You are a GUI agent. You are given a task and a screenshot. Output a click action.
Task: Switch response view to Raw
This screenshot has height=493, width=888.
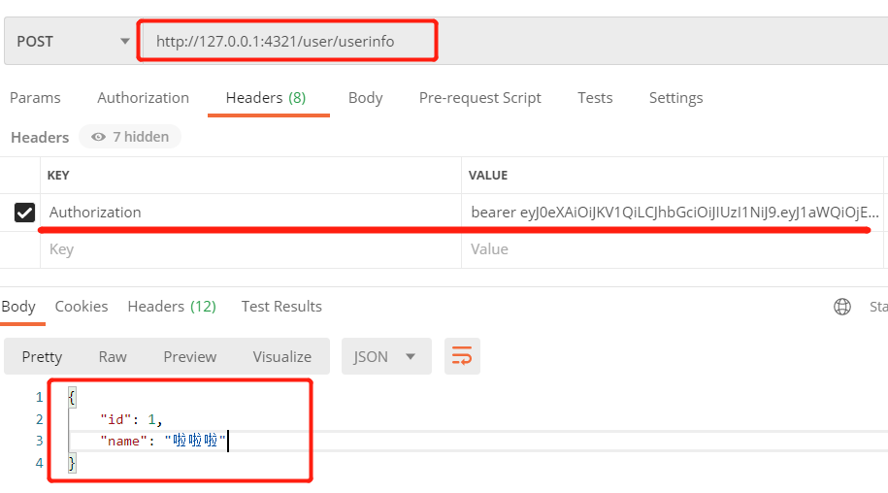click(x=113, y=356)
